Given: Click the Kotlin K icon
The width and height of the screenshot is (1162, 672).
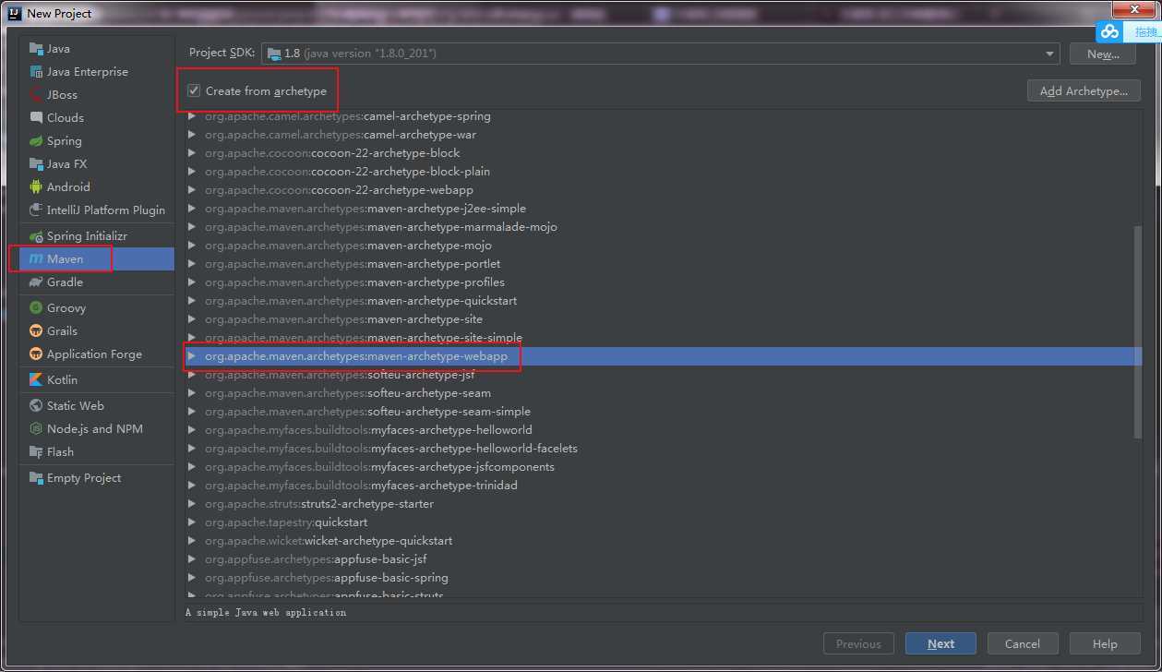Looking at the screenshot, I should pyautogui.click(x=36, y=380).
